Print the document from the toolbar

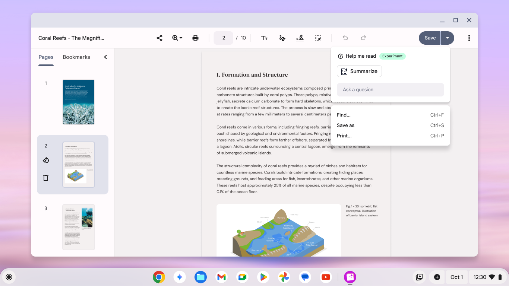(x=195, y=38)
